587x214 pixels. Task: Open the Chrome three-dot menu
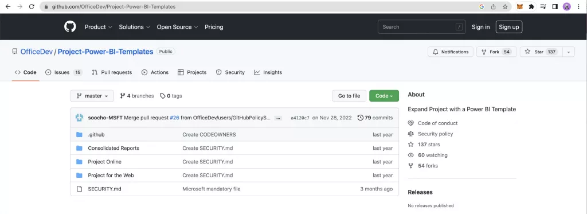(x=579, y=7)
